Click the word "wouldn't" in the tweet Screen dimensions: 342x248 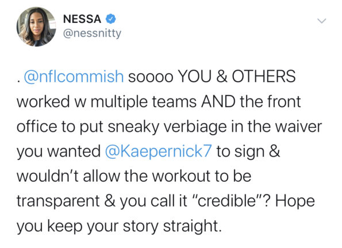48,176
